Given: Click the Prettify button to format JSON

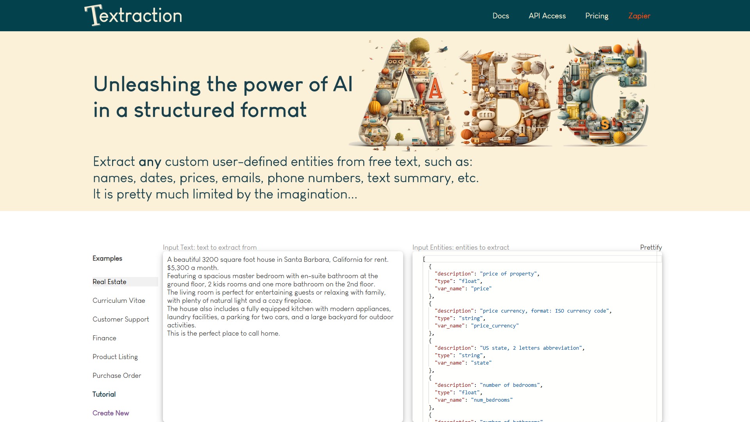Looking at the screenshot, I should [651, 247].
